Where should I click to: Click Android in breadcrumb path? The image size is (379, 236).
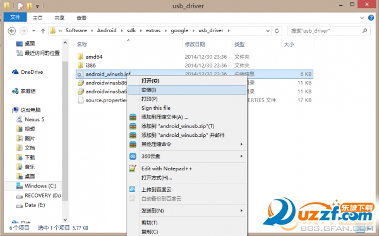pyautogui.click(x=107, y=30)
